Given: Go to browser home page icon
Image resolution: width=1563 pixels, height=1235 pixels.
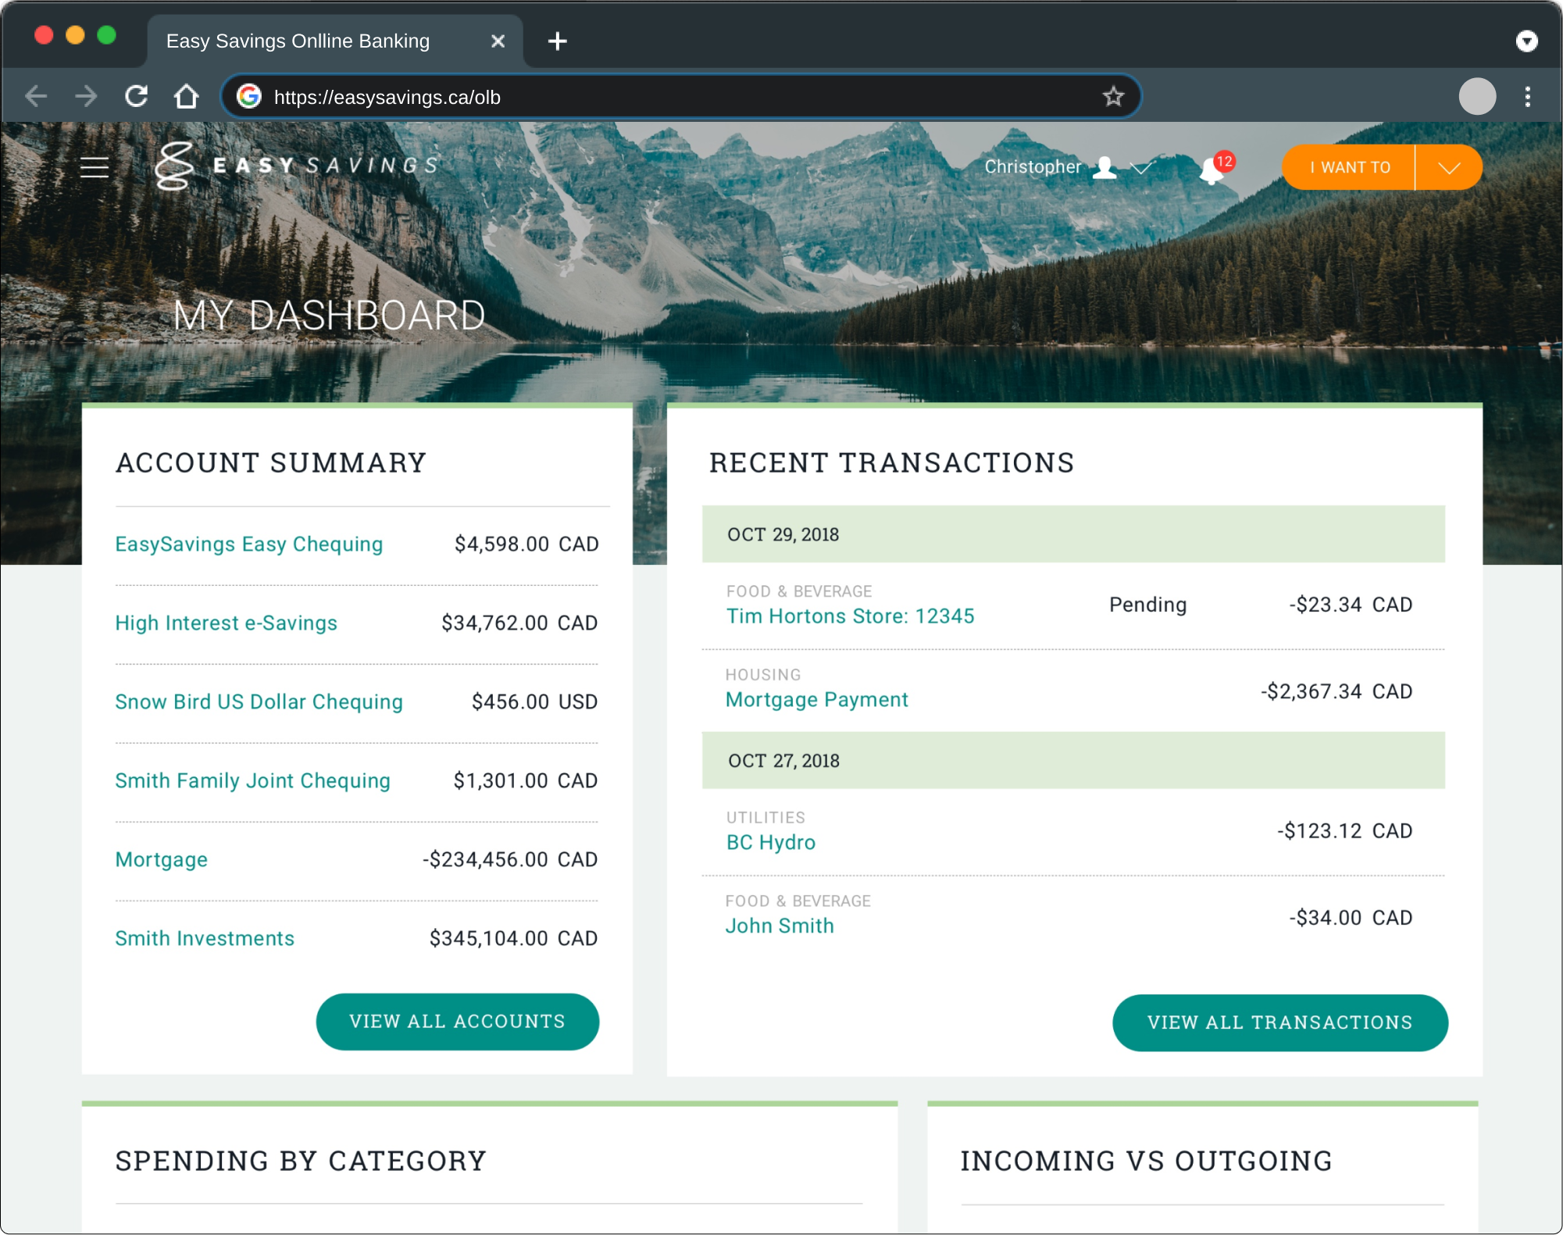Looking at the screenshot, I should click(x=186, y=95).
